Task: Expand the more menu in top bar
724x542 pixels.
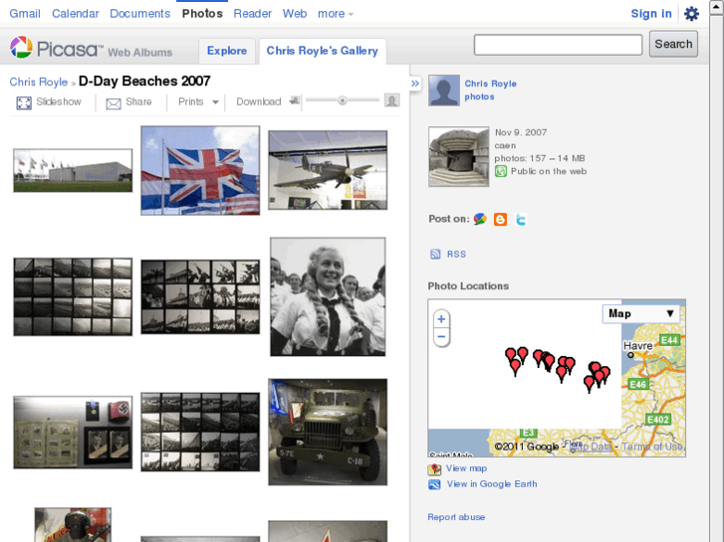Action: [336, 14]
